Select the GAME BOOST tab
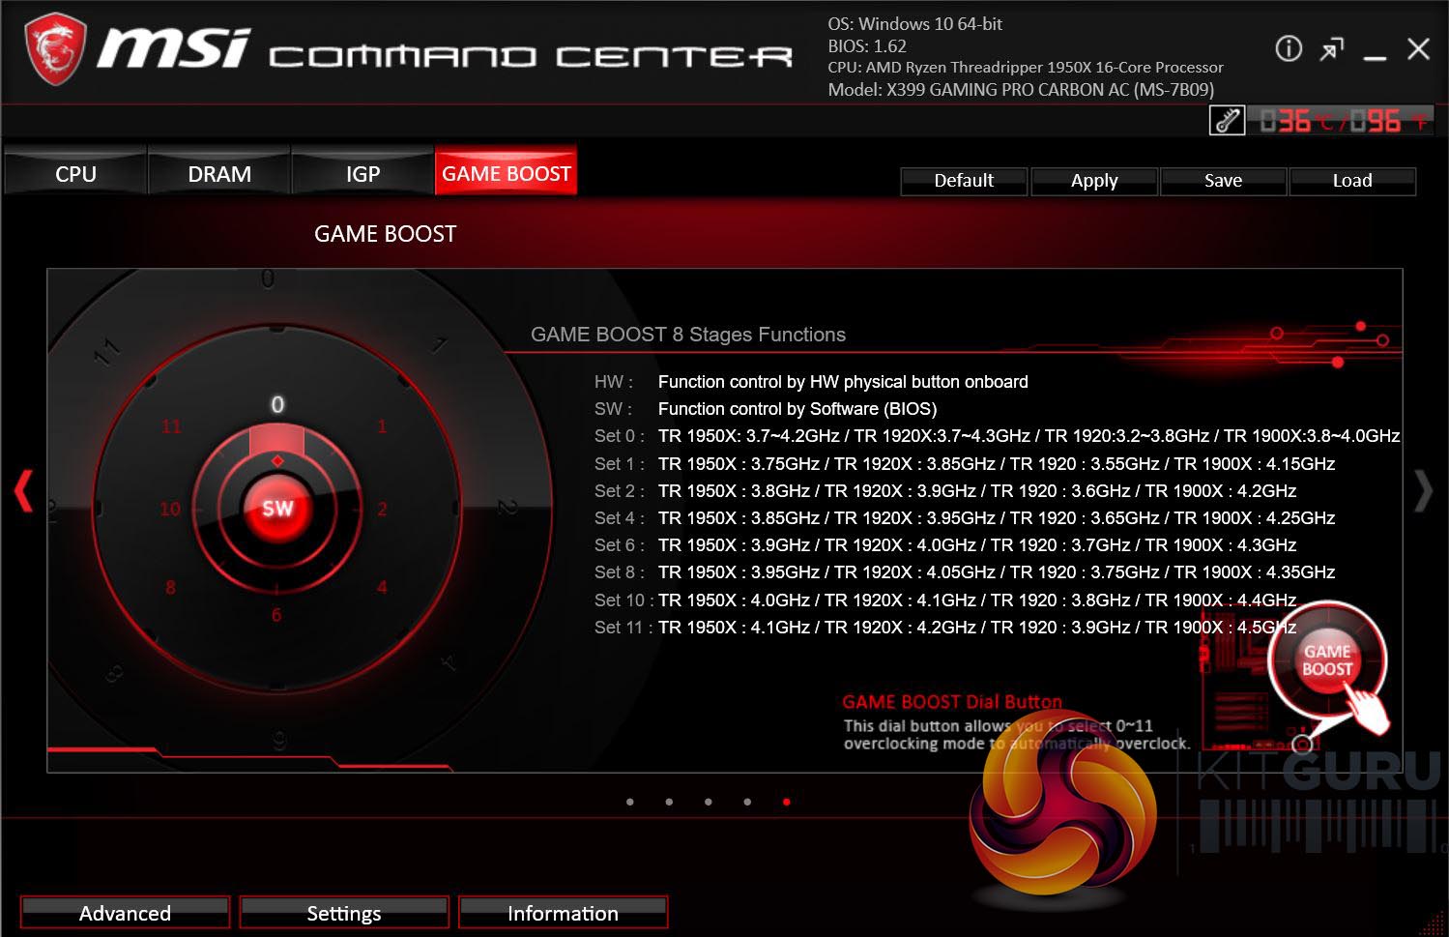This screenshot has width=1449, height=937. pyautogui.click(x=507, y=172)
